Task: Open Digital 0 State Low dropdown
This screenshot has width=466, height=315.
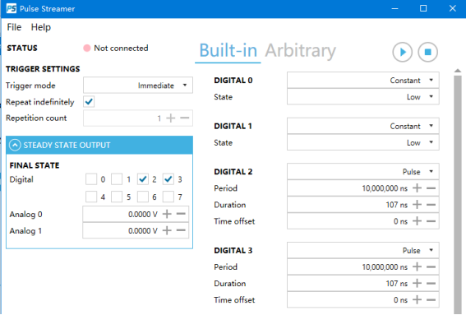Action: [363, 97]
